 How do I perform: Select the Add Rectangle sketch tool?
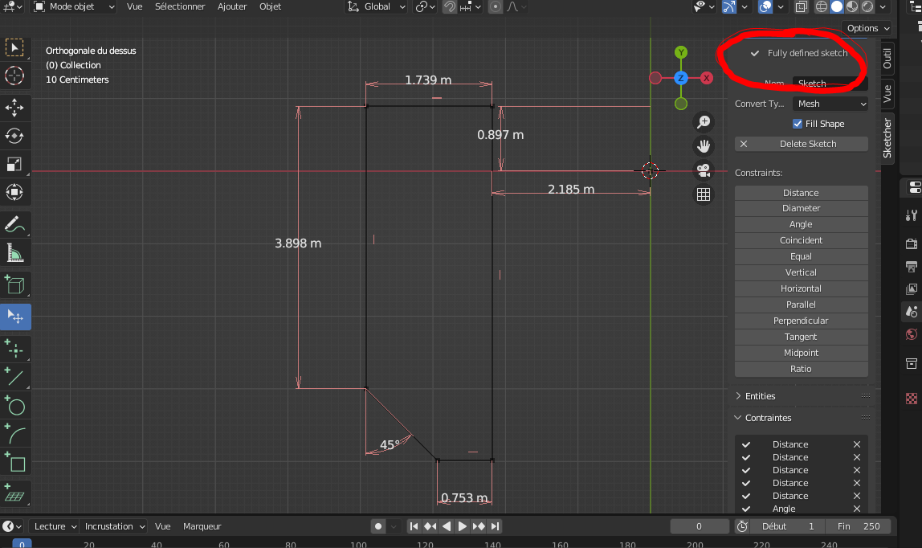[x=14, y=463]
